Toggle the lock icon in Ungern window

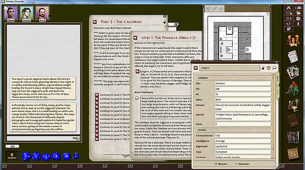point(263,68)
